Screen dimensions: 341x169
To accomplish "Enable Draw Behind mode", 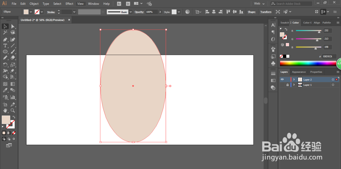I will pos(9,139).
